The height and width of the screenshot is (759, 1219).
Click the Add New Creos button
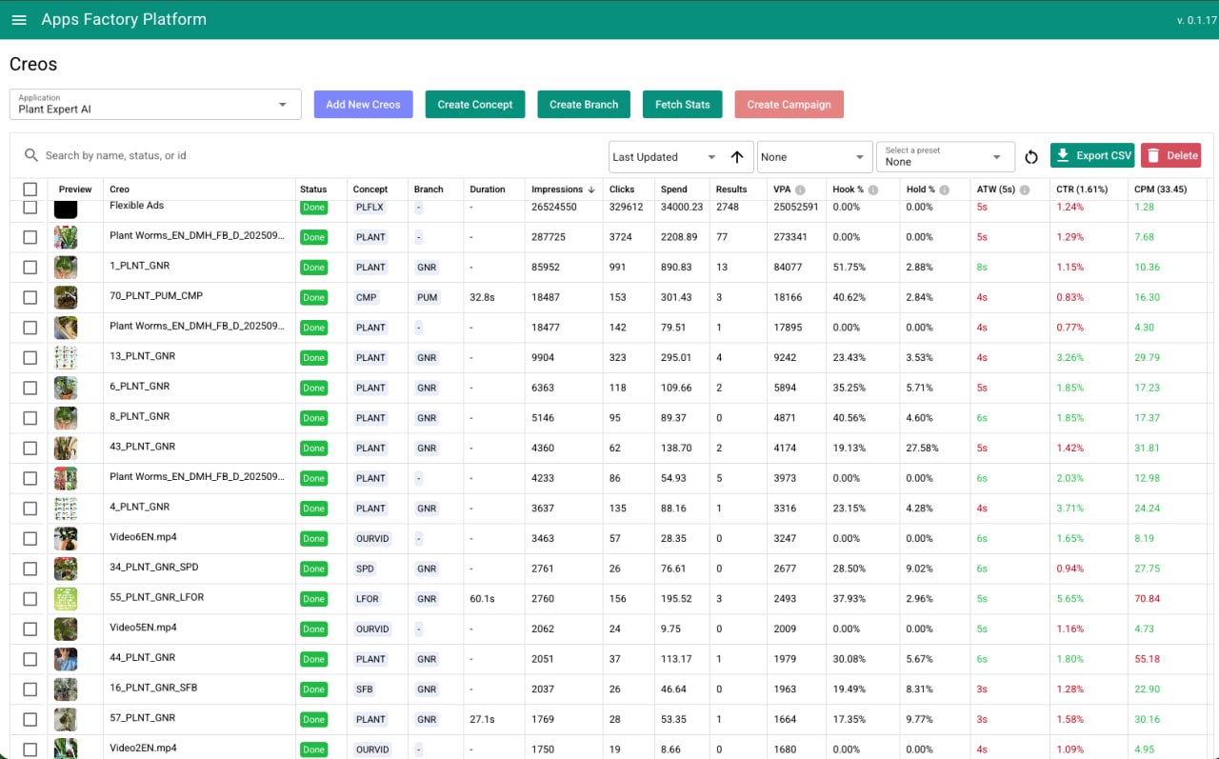pyautogui.click(x=363, y=105)
